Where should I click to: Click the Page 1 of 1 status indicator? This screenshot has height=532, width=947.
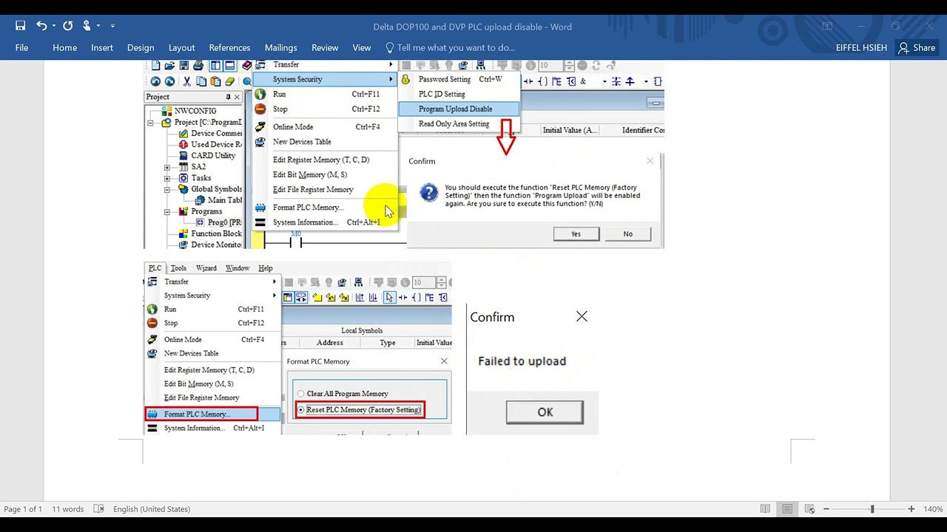tap(23, 509)
